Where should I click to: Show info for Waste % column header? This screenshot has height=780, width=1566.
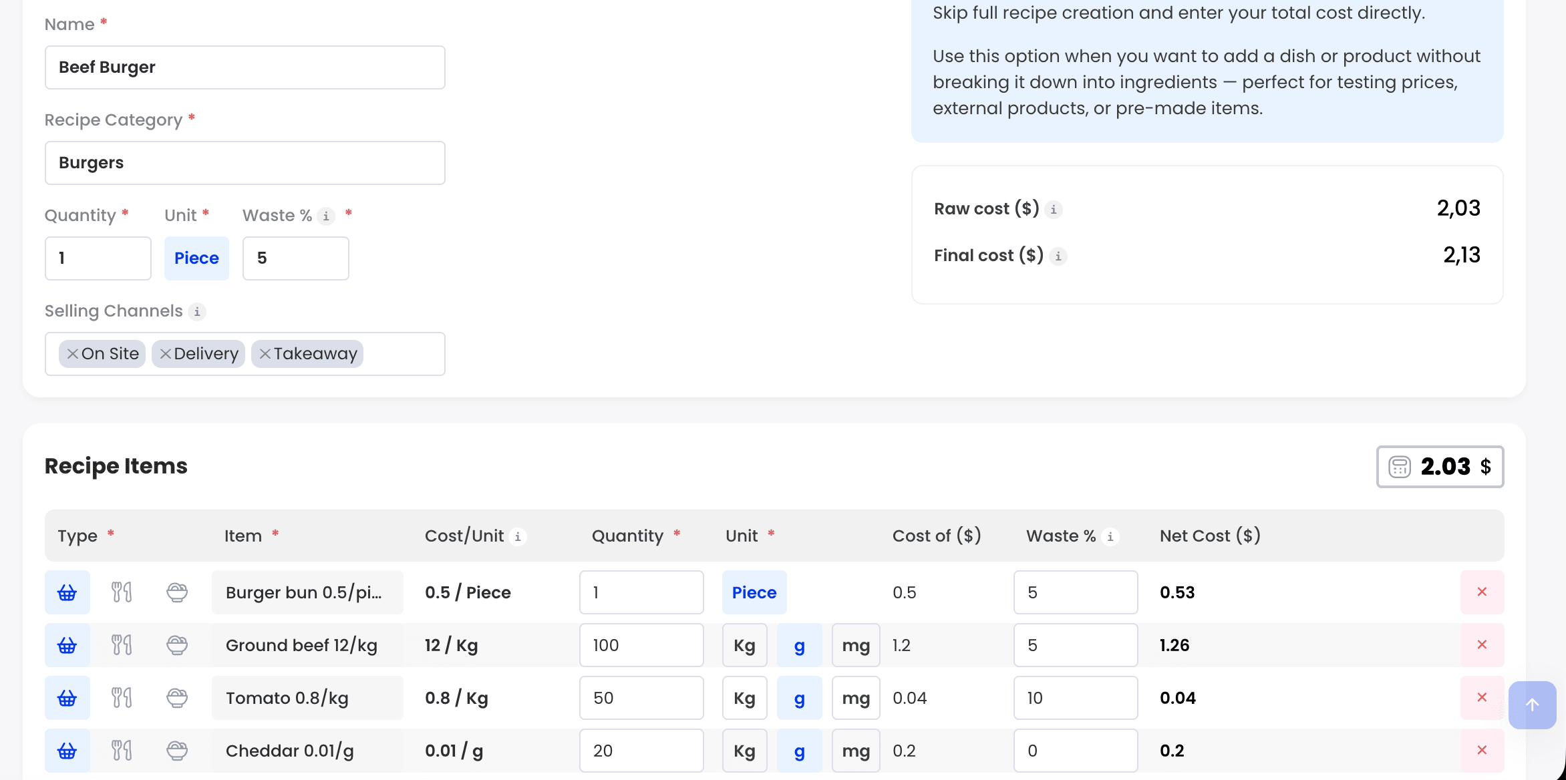point(1110,537)
